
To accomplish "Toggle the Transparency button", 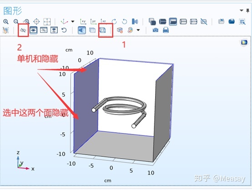I will [92, 30].
